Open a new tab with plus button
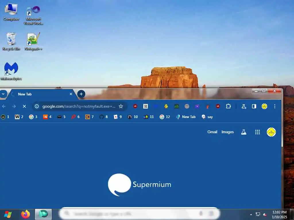 pyautogui.click(x=81, y=94)
